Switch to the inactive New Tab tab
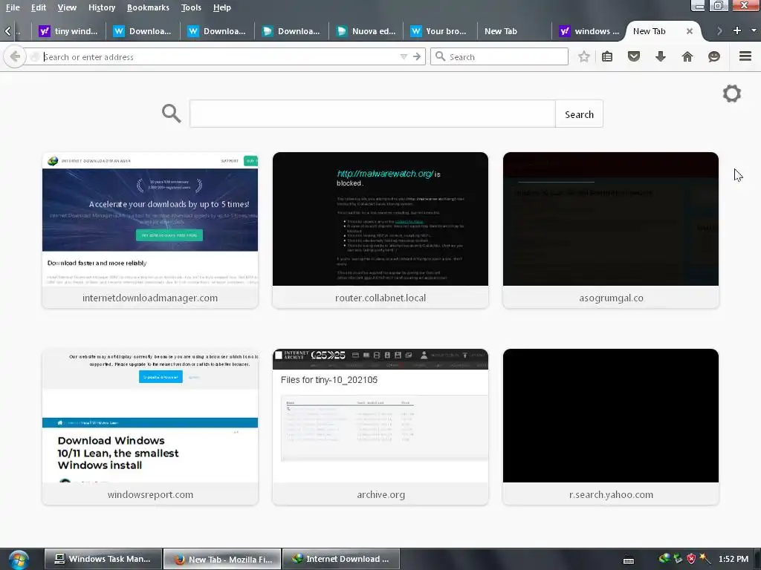 514,31
